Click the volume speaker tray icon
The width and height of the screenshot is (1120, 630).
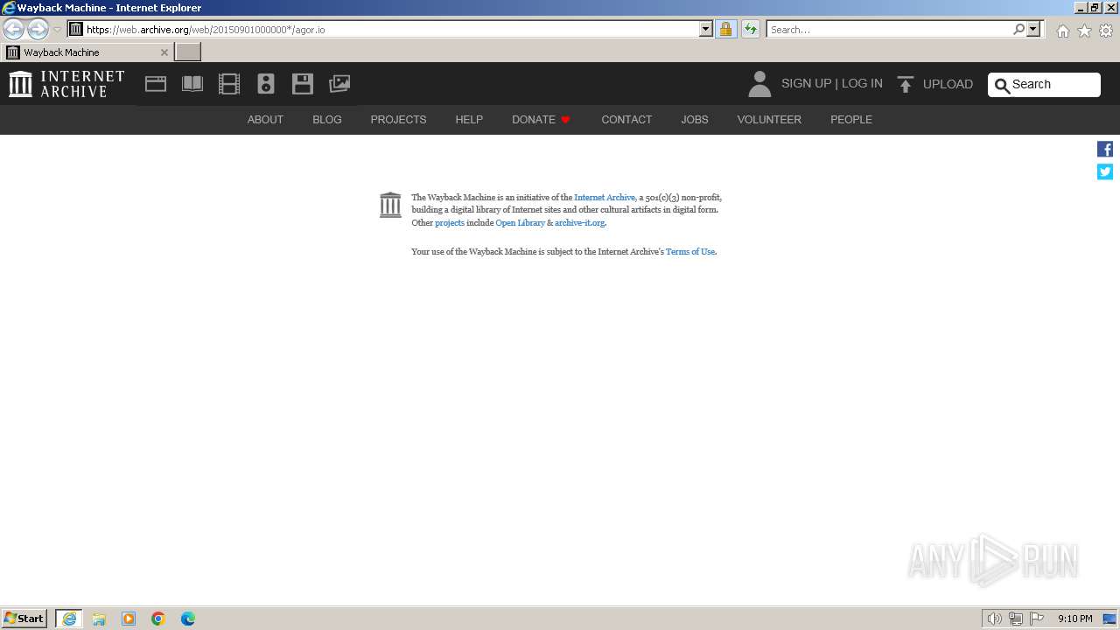[x=995, y=619]
